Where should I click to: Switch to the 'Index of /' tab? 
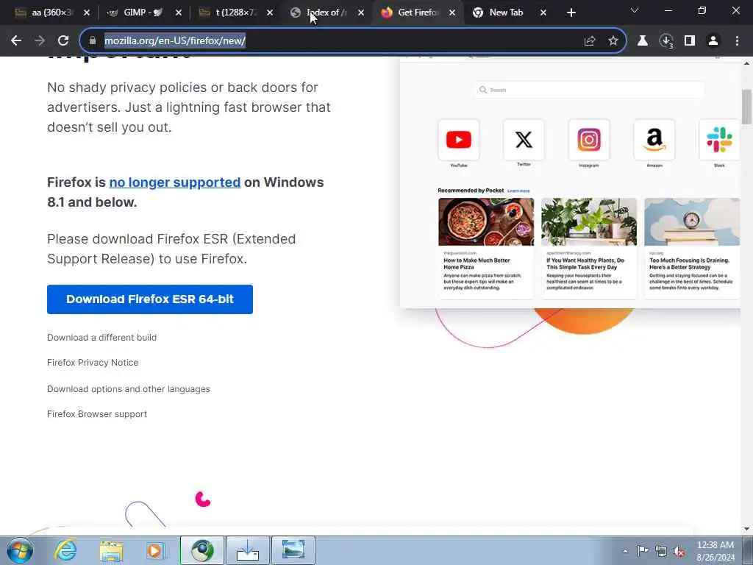click(326, 13)
